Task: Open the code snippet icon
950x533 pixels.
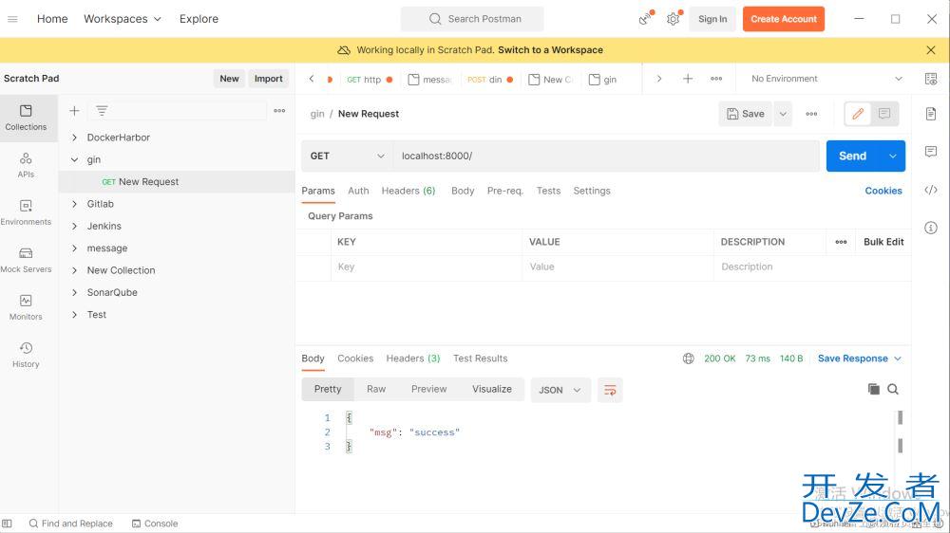Action: (931, 190)
